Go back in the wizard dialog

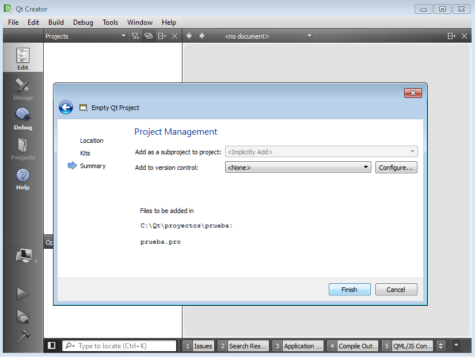[x=66, y=107]
